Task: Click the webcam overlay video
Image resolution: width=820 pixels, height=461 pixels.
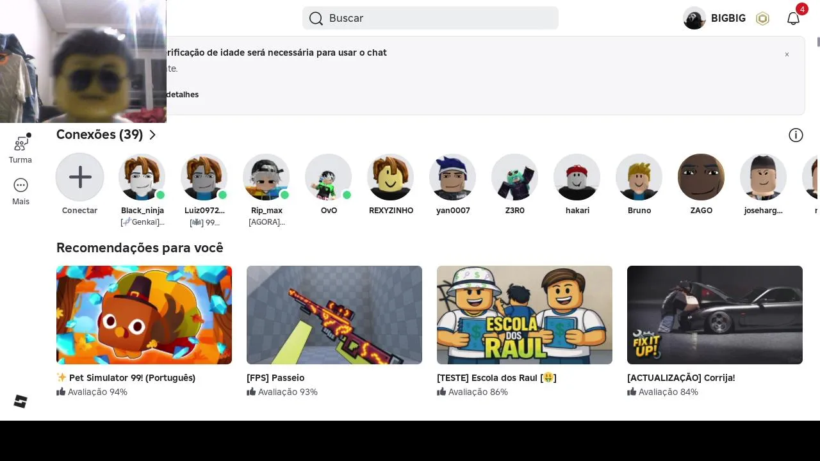Action: tap(83, 61)
